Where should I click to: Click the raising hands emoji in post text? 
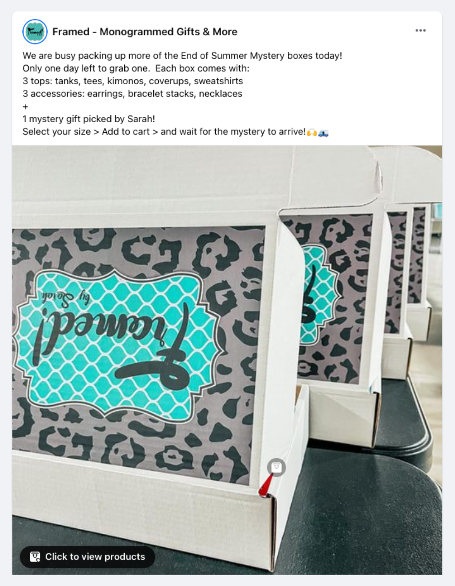(x=312, y=132)
